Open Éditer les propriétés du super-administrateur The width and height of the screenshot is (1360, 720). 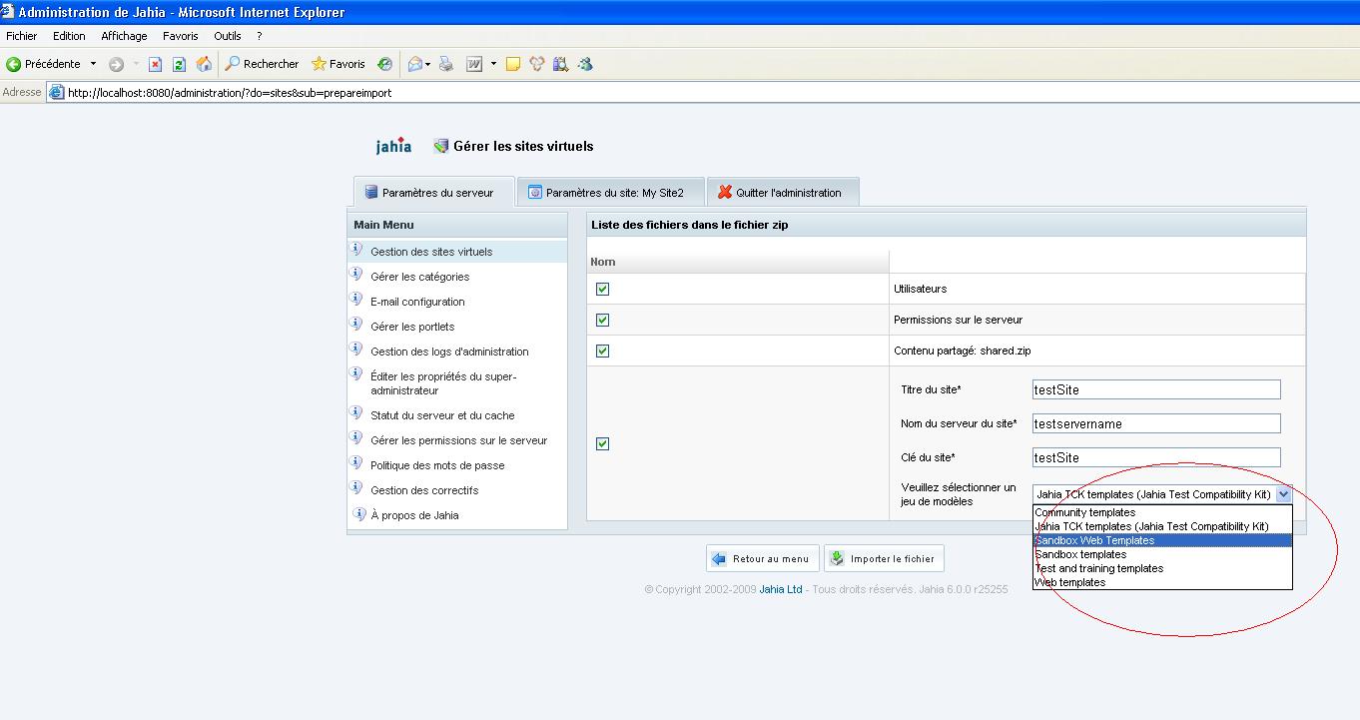pos(443,383)
